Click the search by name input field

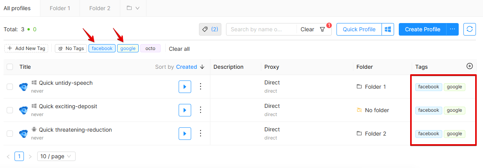tap(261, 29)
